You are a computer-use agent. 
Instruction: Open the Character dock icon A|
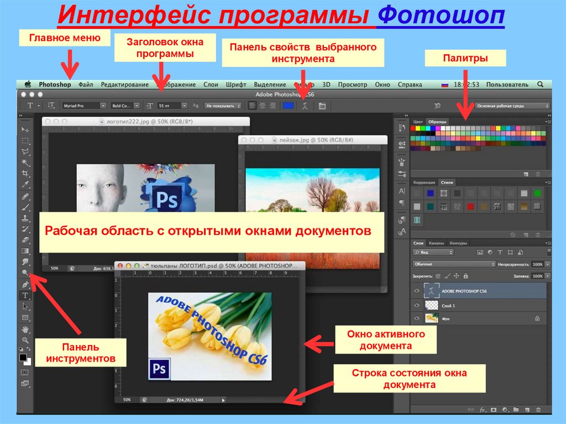(402, 191)
